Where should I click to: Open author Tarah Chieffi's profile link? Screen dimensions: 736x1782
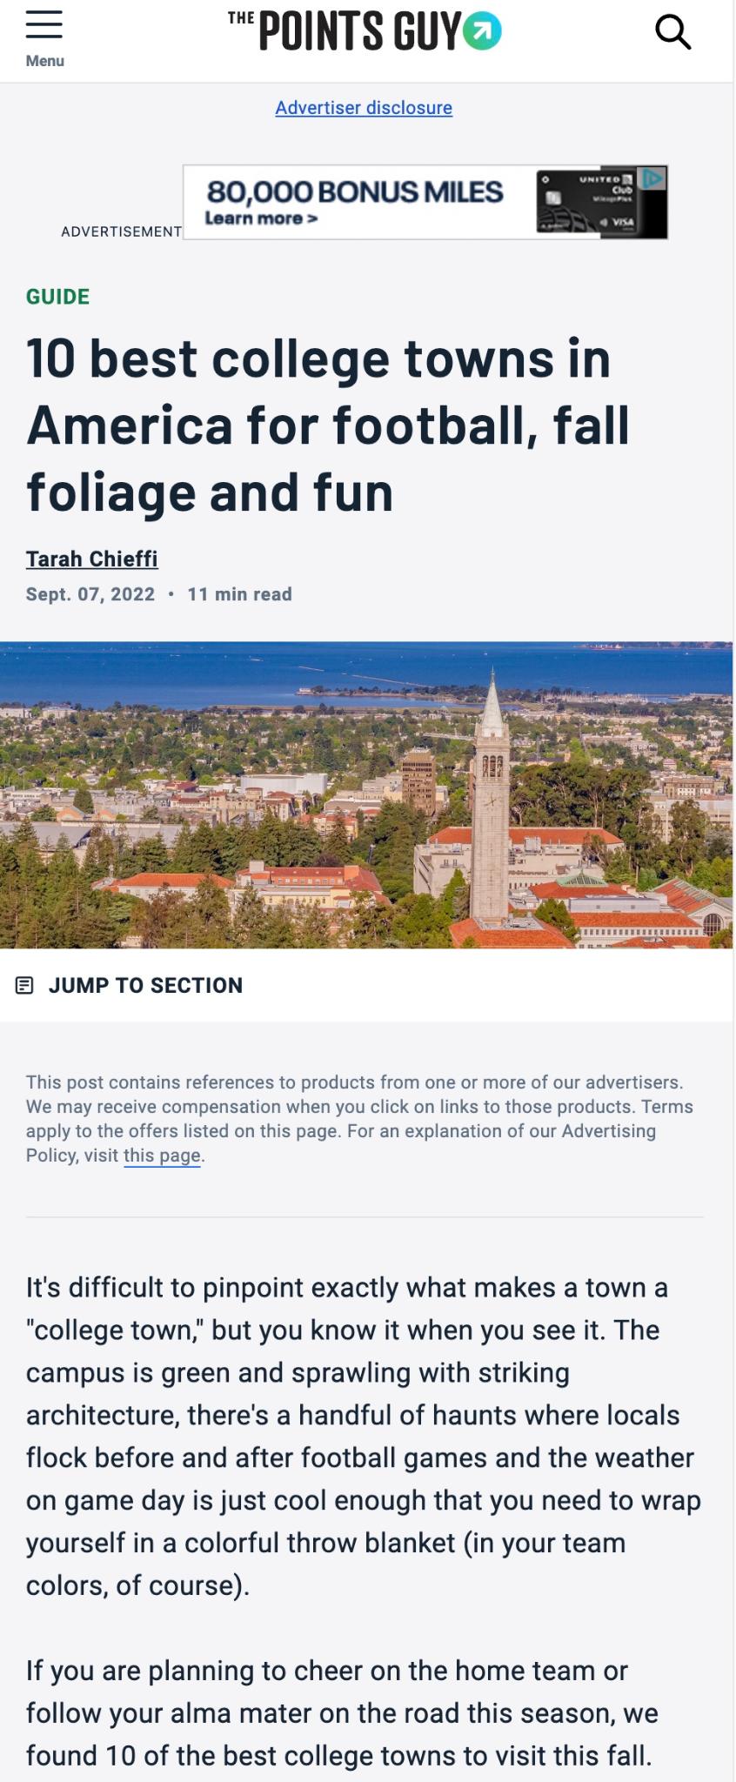(91, 559)
